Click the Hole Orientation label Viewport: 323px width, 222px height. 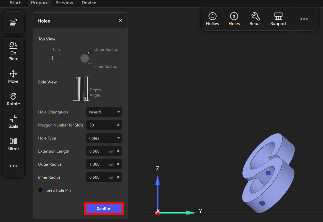[x=53, y=112]
